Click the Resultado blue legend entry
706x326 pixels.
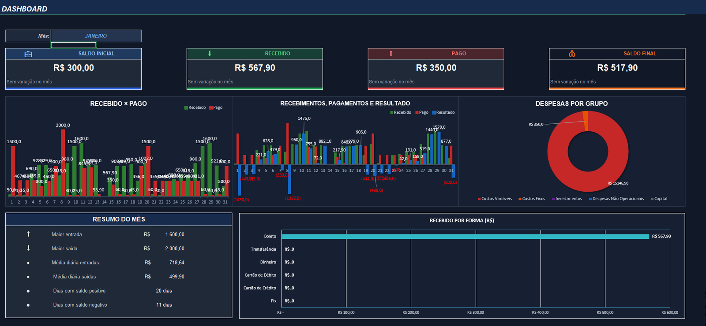[x=443, y=112]
